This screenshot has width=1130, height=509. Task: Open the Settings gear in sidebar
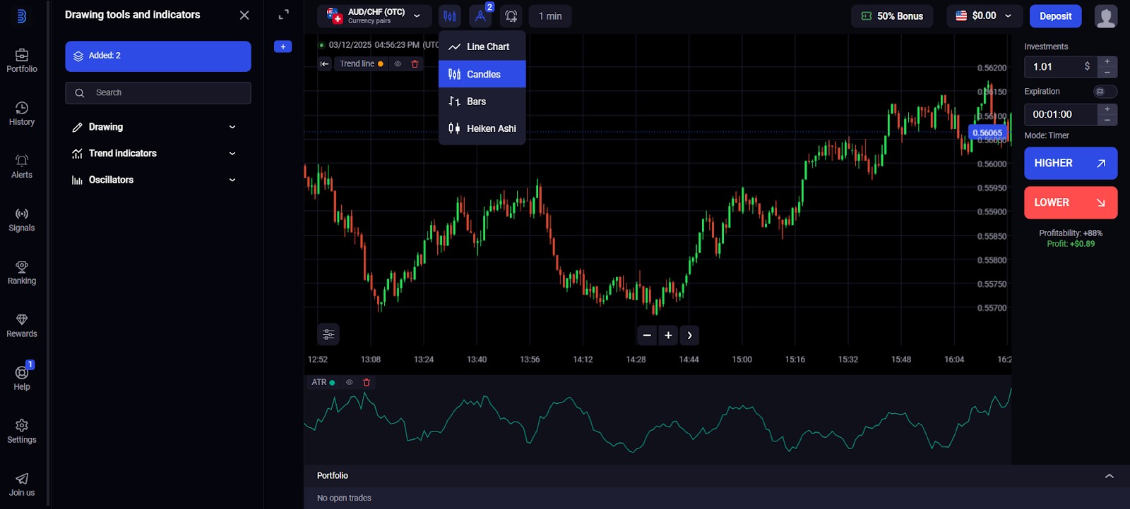(22, 425)
